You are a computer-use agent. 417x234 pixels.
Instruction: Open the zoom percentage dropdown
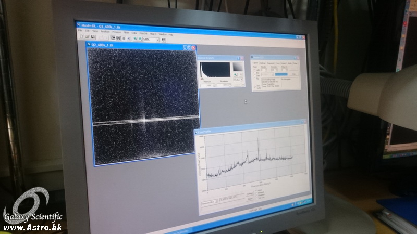(x=157, y=40)
